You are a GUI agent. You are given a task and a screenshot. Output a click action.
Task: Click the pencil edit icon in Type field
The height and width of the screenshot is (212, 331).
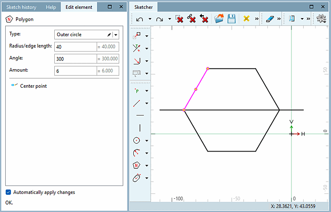click(x=109, y=35)
